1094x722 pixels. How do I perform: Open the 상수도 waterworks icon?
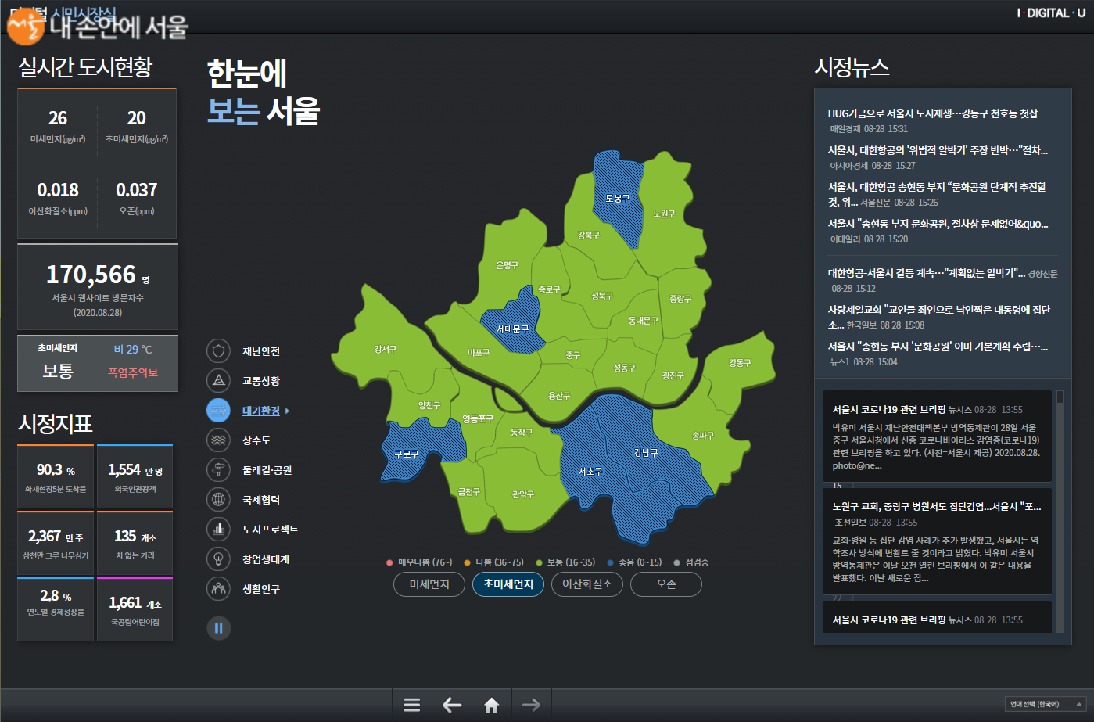tap(219, 440)
